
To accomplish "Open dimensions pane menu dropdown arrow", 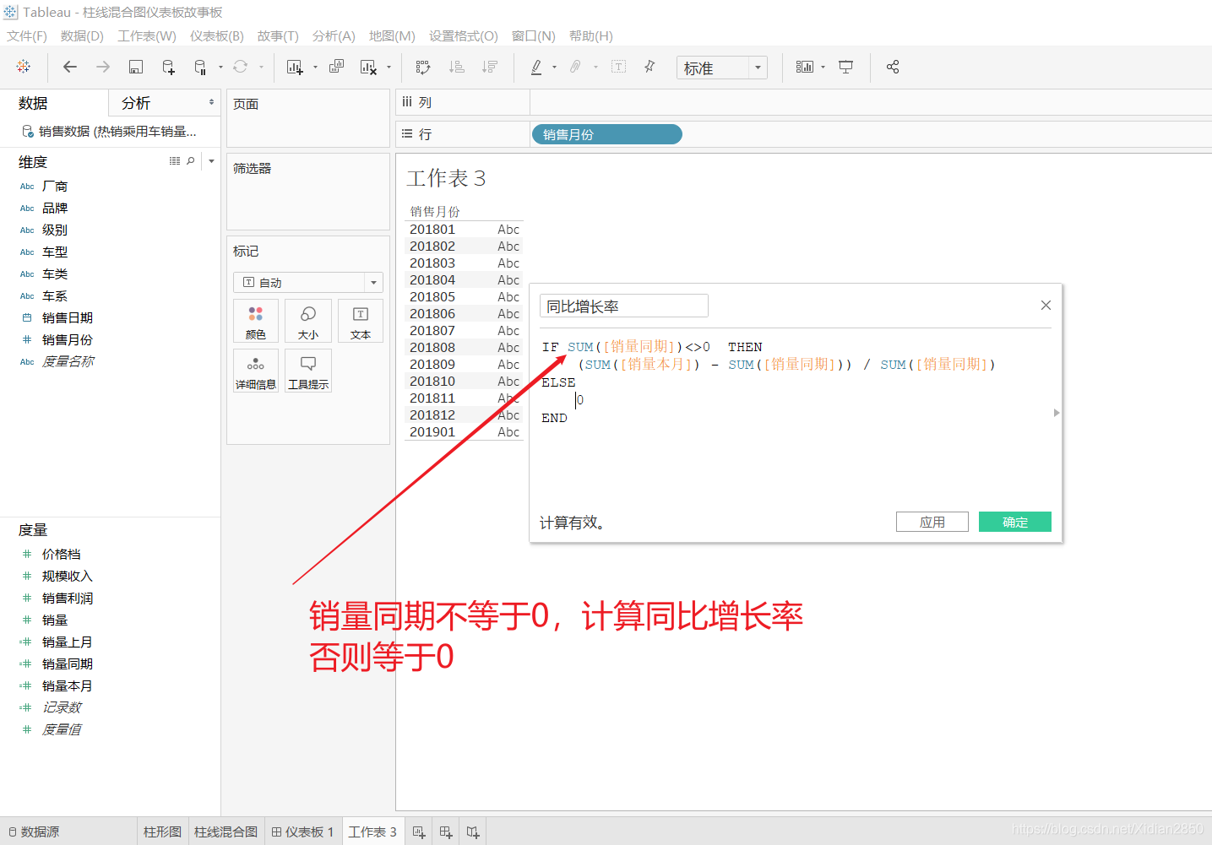I will click(x=211, y=160).
